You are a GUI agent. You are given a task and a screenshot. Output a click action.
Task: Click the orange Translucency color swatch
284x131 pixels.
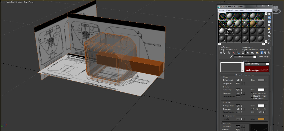tap(261, 119)
